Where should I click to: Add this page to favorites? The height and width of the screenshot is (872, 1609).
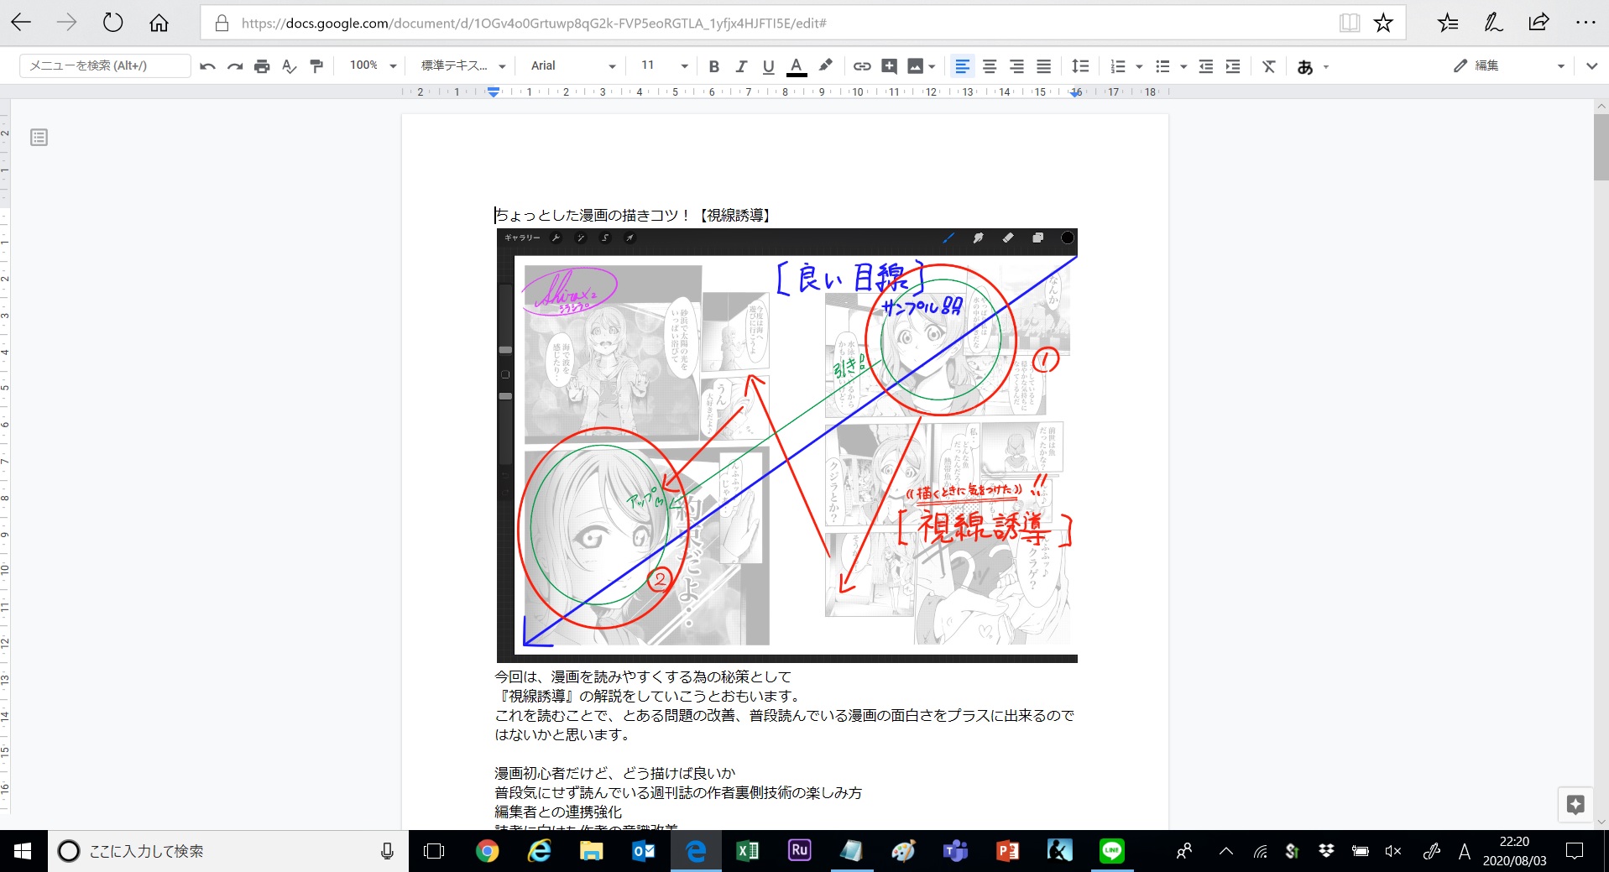click(x=1383, y=23)
